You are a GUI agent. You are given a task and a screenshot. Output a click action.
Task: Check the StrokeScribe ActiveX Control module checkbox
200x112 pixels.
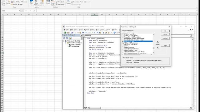tap(123, 40)
